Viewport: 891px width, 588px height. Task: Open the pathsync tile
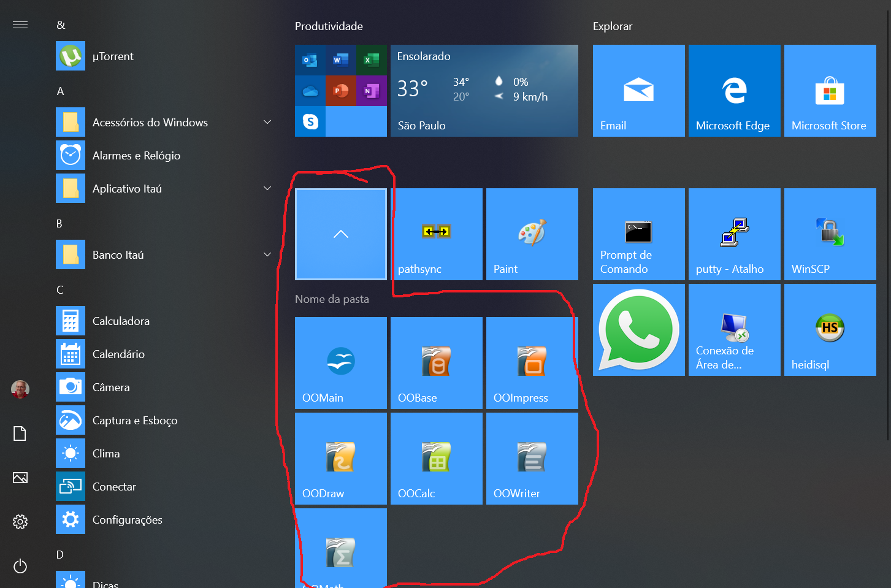[436, 234]
